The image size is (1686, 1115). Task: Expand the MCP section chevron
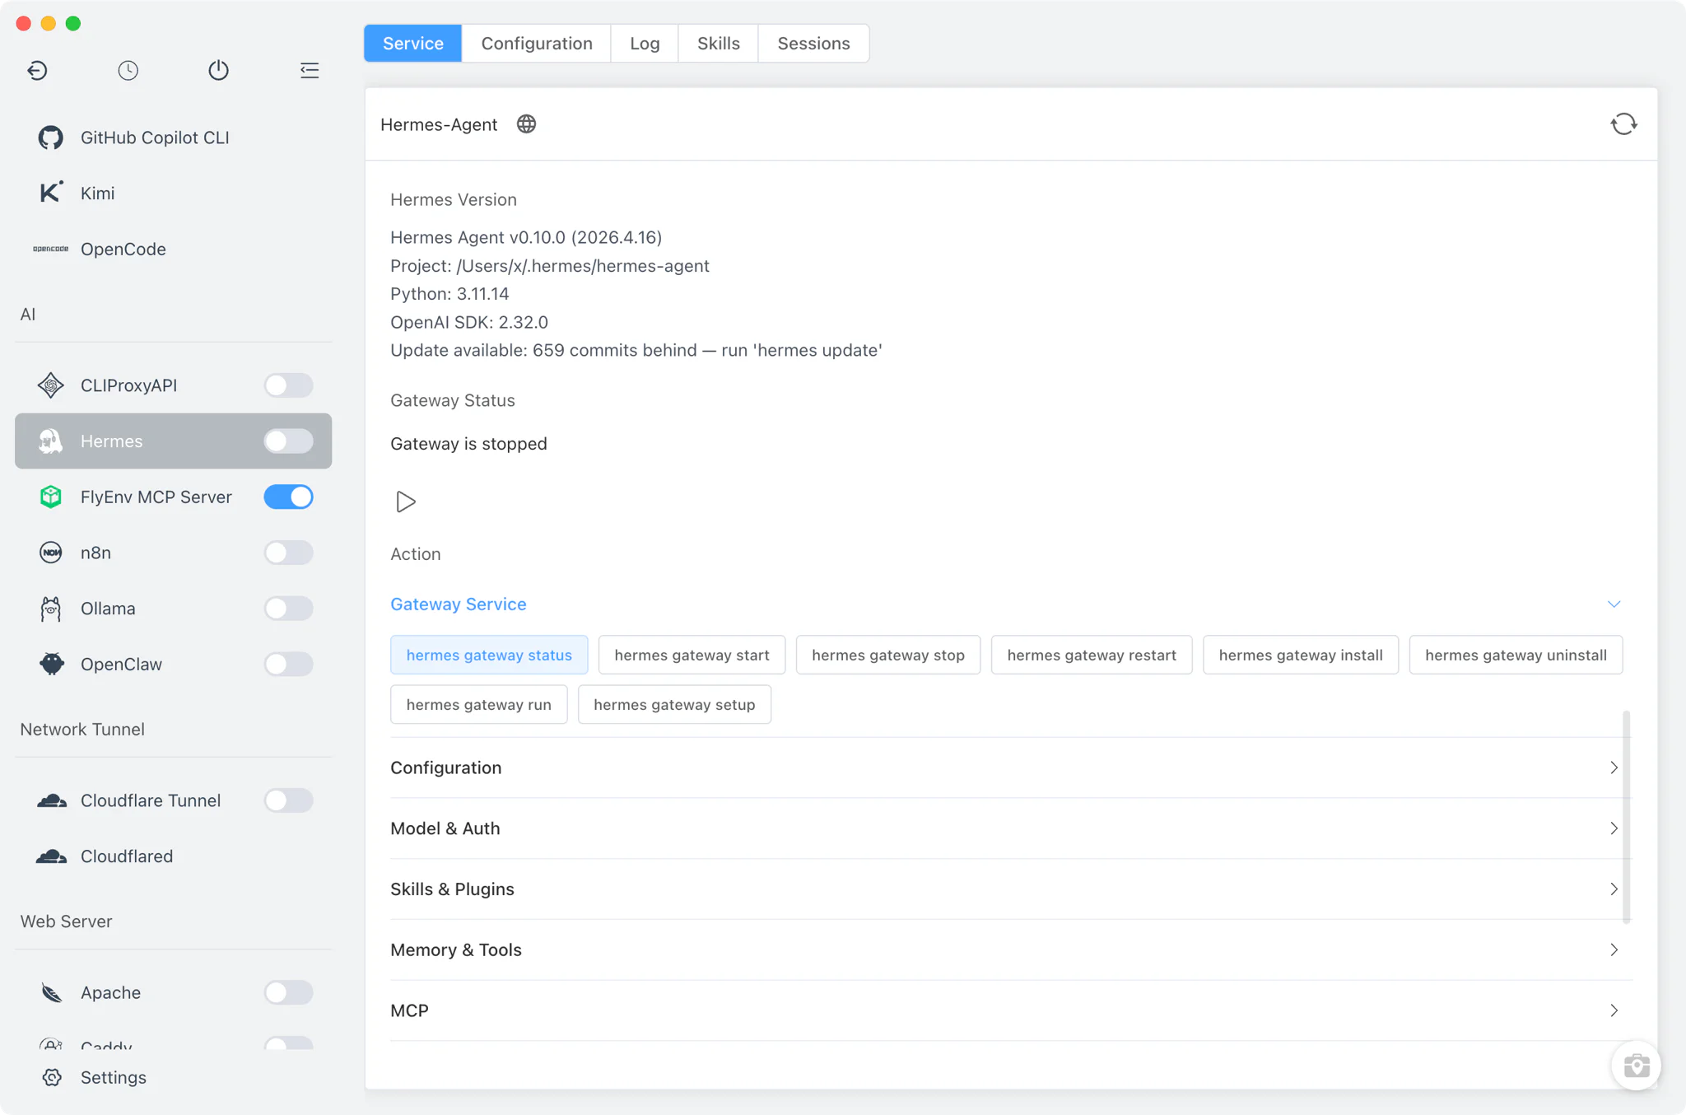[x=1614, y=1010]
